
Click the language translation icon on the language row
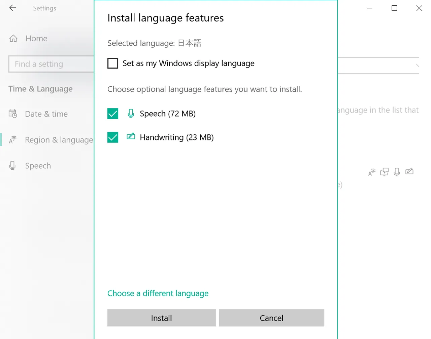coord(371,172)
